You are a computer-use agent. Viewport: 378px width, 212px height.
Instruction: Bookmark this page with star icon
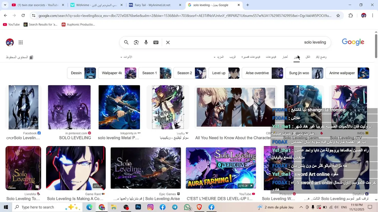[338, 16]
